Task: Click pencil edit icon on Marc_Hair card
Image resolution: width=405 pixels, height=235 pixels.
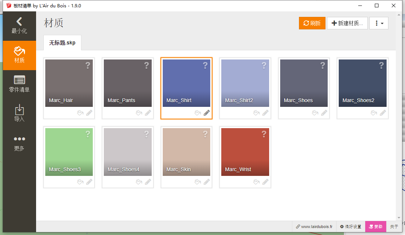Action: coord(89,113)
